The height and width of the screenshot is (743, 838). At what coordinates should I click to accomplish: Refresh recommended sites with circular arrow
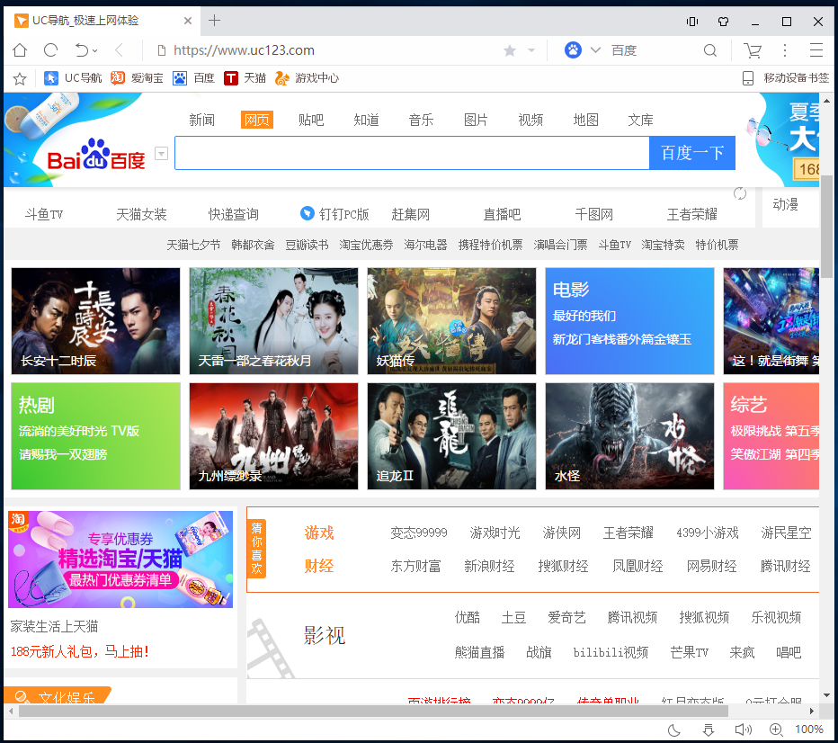(x=740, y=193)
